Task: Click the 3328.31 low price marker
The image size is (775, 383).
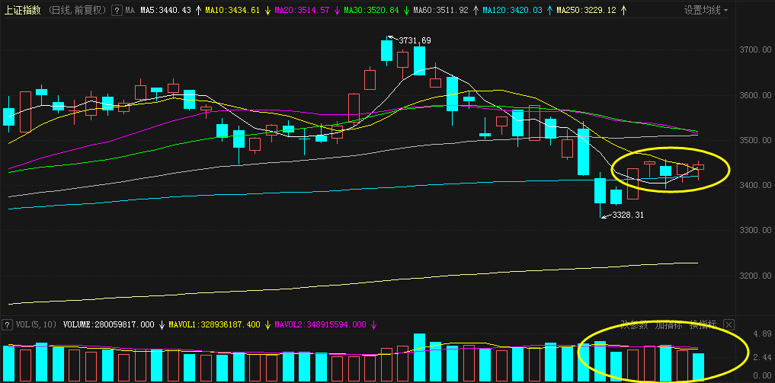Action: pos(627,215)
